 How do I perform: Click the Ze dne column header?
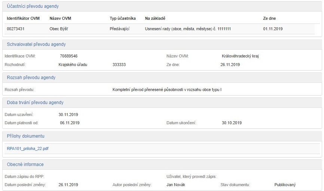[x=269, y=18]
